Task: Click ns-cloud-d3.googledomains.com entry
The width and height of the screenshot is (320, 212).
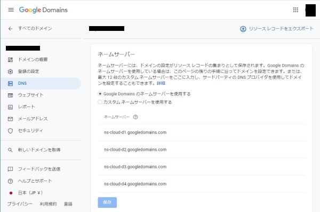Action: click(135, 167)
